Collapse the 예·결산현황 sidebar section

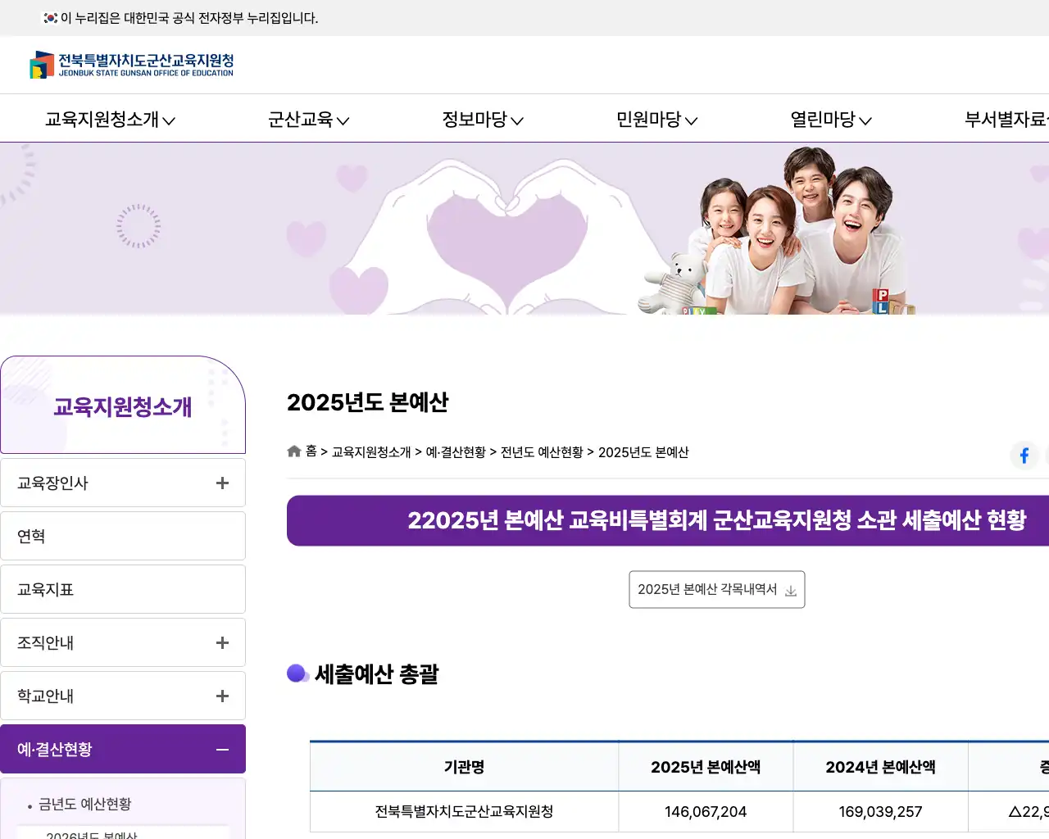pos(123,749)
